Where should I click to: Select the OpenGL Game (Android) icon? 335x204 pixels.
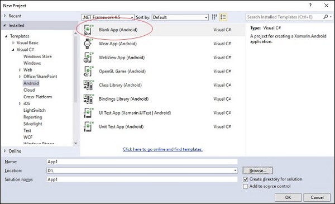pyautogui.click(x=88, y=71)
